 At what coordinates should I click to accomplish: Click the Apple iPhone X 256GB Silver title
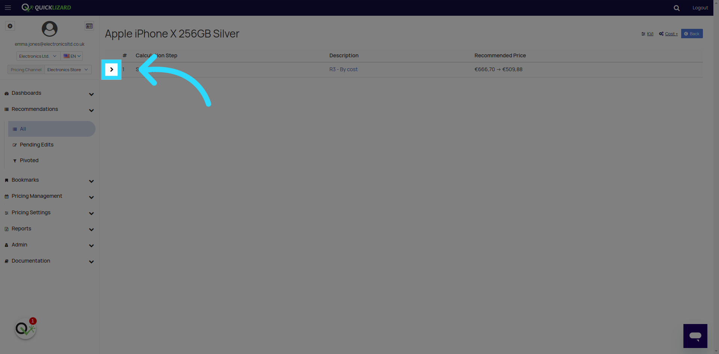pyautogui.click(x=172, y=34)
